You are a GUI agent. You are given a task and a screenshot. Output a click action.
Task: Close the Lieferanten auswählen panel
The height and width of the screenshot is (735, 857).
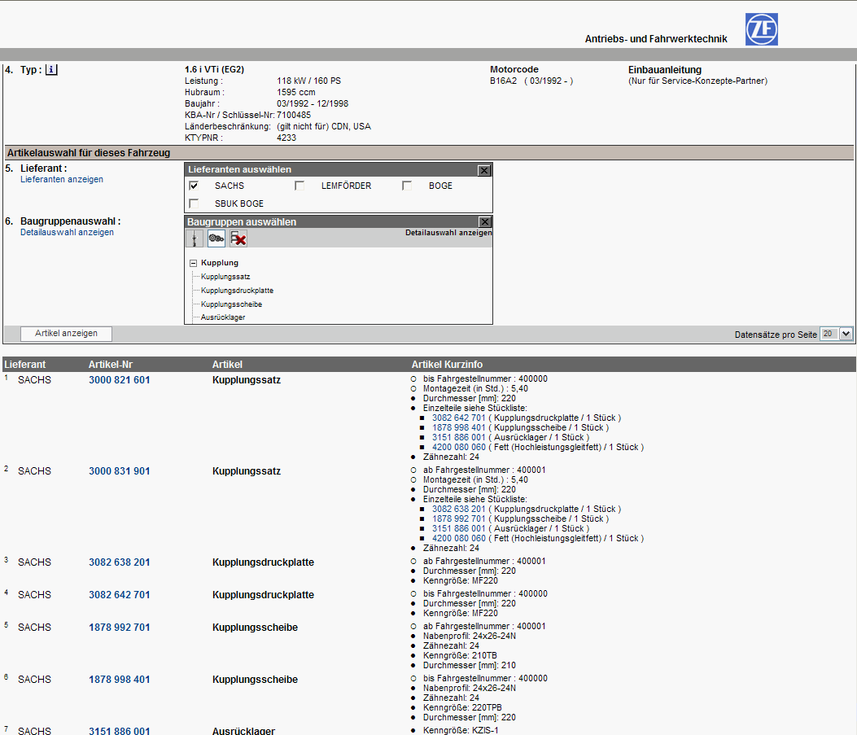tap(483, 170)
